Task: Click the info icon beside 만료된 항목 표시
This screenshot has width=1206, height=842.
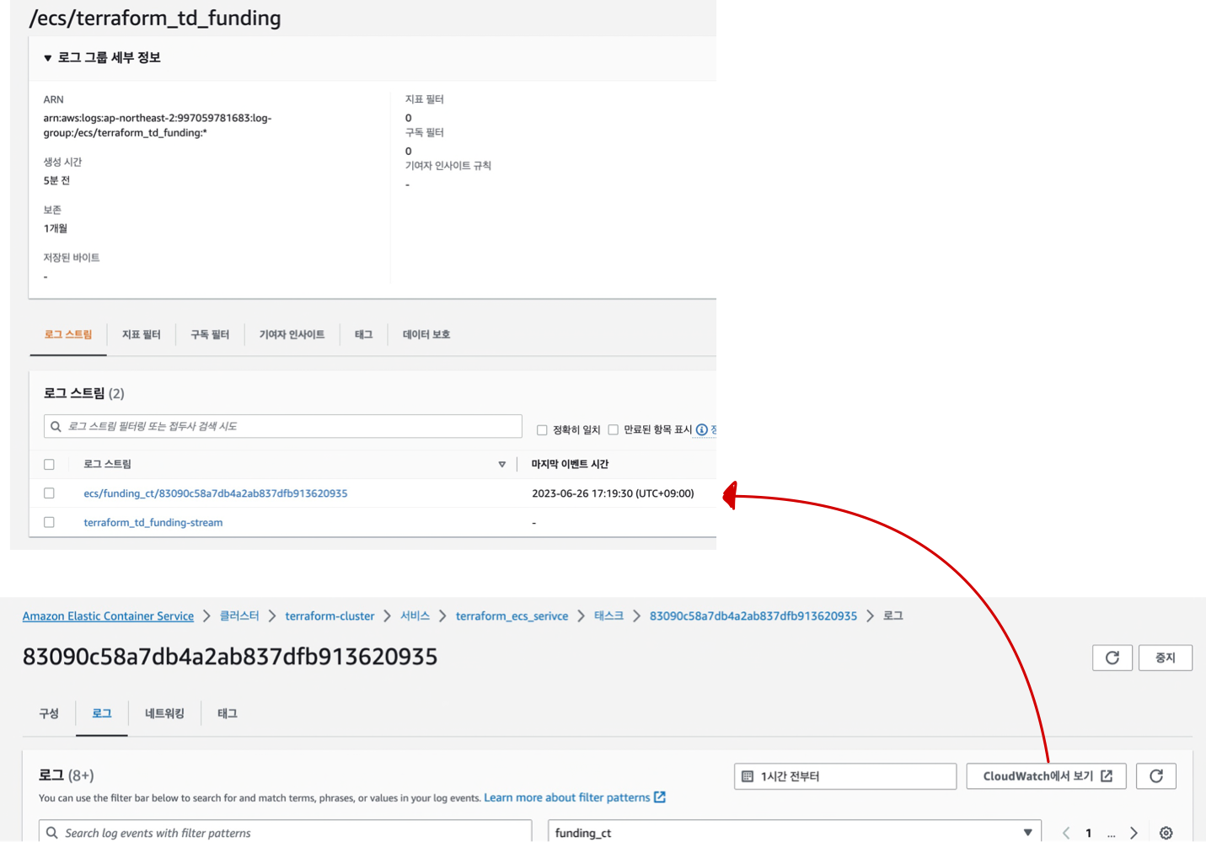Action: 701,429
